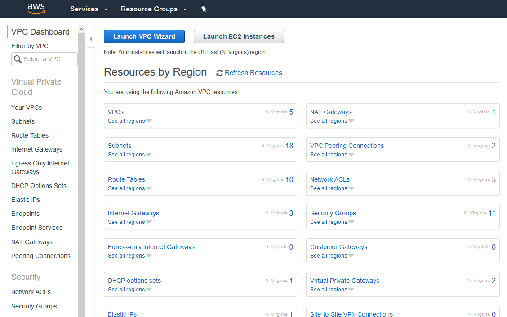Viewport: 507px width, 317px height.
Task: Open VPC Dashboard in the sidebar
Action: tap(40, 32)
